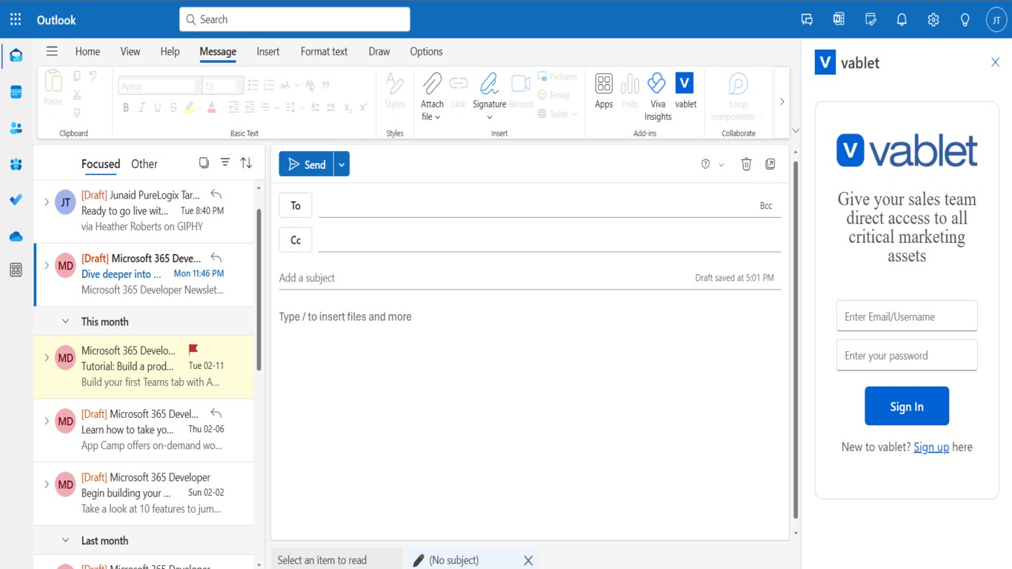
Task: Click the message list vertical scrollbar
Action: tap(259, 289)
